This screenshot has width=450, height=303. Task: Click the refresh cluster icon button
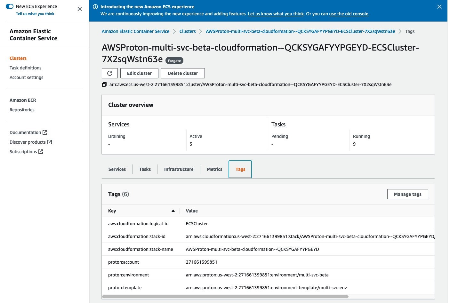pyautogui.click(x=110, y=73)
